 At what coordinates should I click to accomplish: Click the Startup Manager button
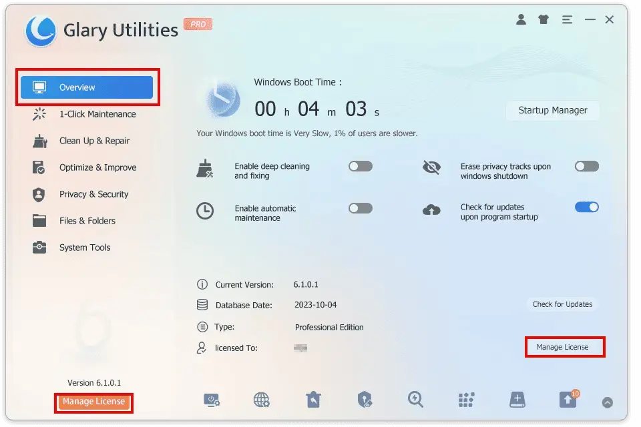pos(553,110)
